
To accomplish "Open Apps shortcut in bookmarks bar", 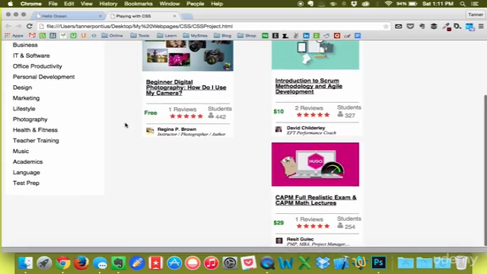I will coord(14,36).
